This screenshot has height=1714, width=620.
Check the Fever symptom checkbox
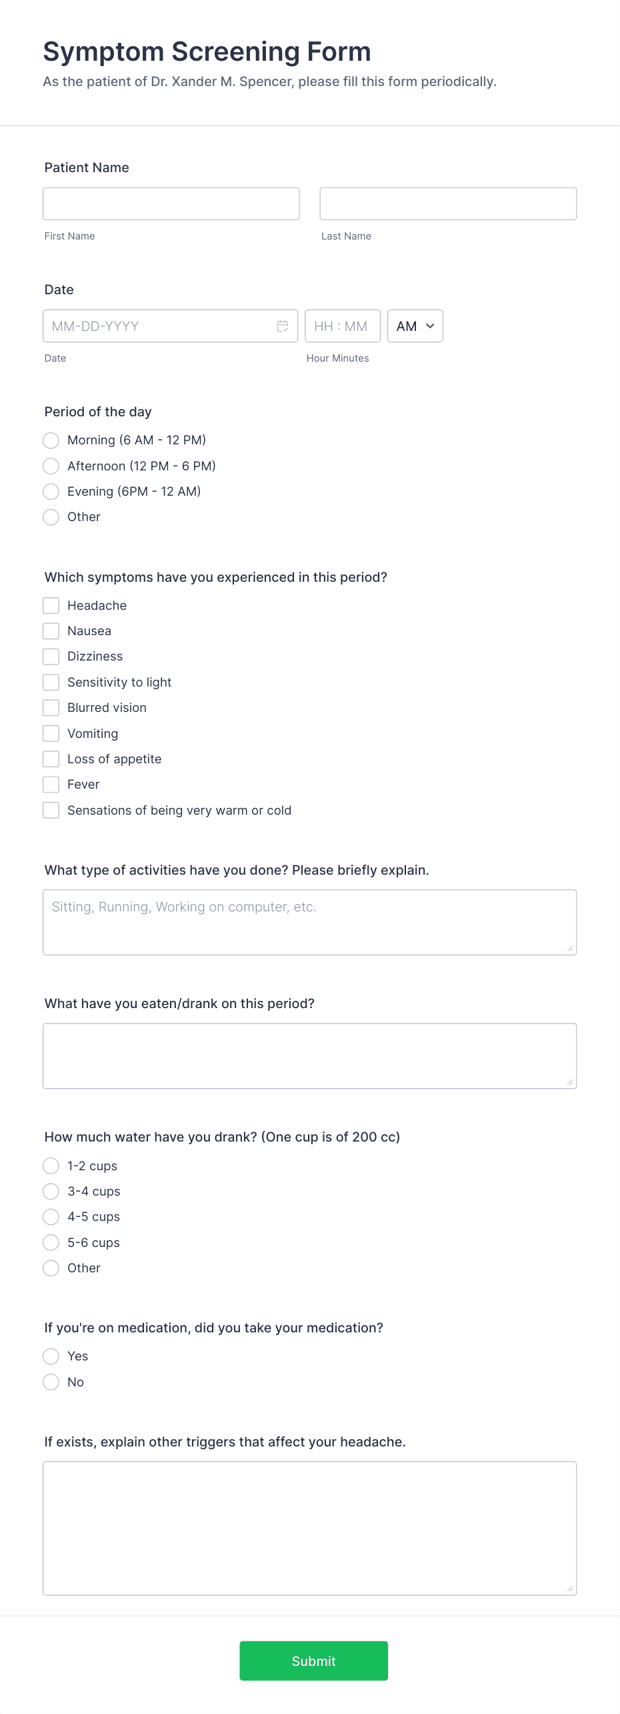[x=51, y=784]
